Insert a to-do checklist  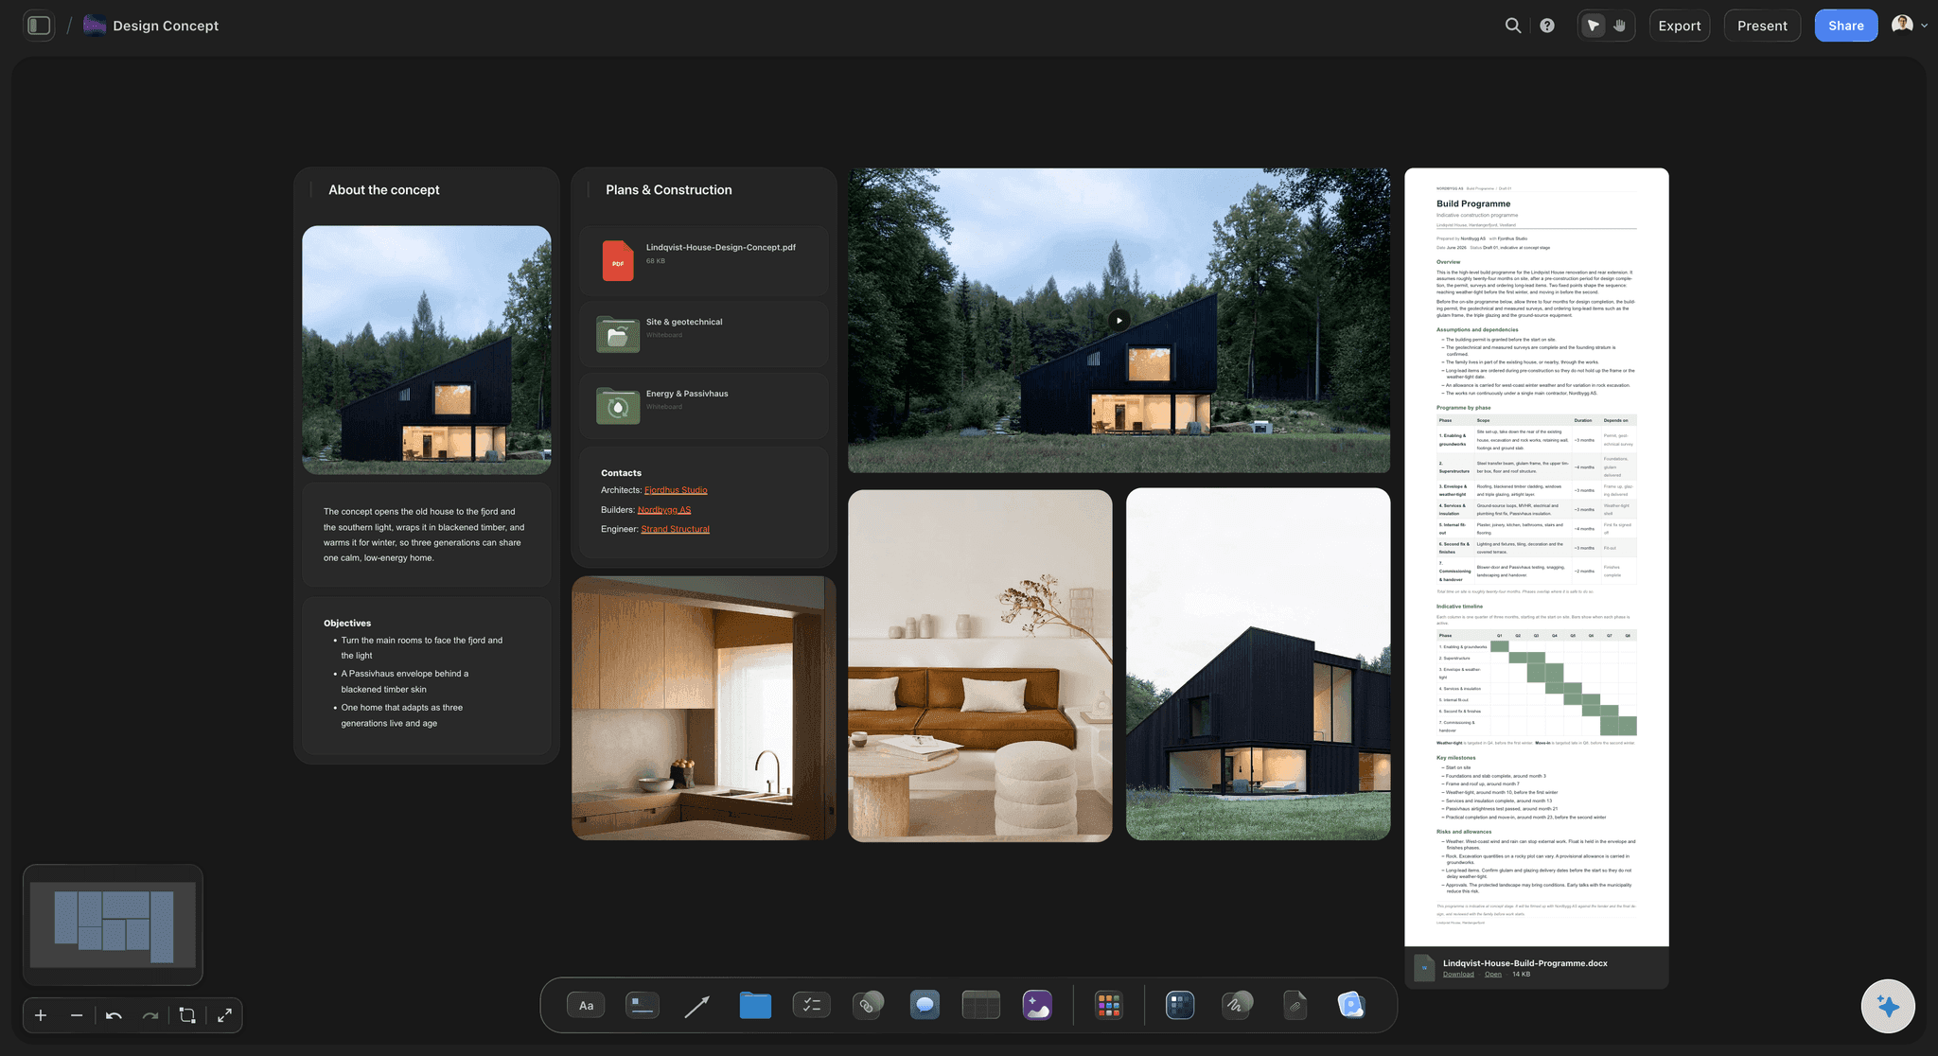(x=811, y=1005)
